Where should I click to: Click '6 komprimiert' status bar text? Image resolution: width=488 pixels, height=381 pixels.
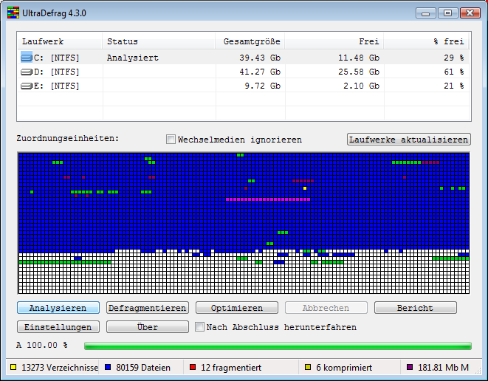[344, 368]
